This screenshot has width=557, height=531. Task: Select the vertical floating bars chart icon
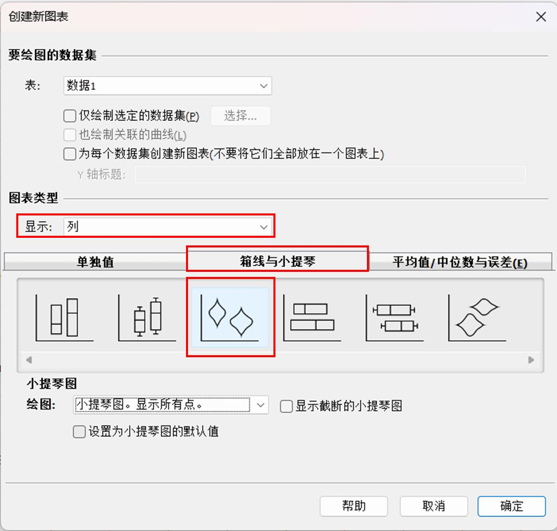click(x=65, y=318)
